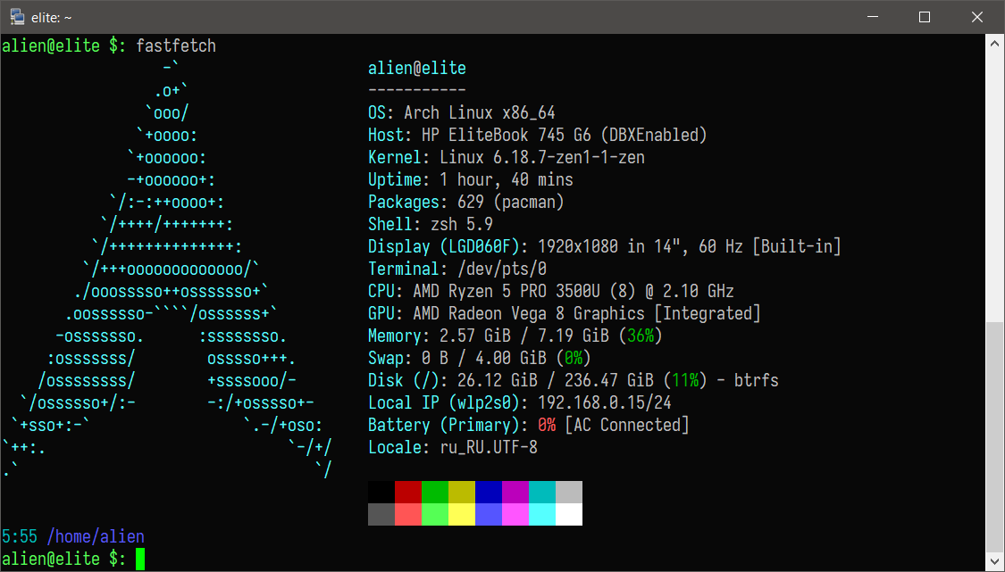The width and height of the screenshot is (1005, 572).
Task: Click the fastfetch command text
Action: pos(176,46)
